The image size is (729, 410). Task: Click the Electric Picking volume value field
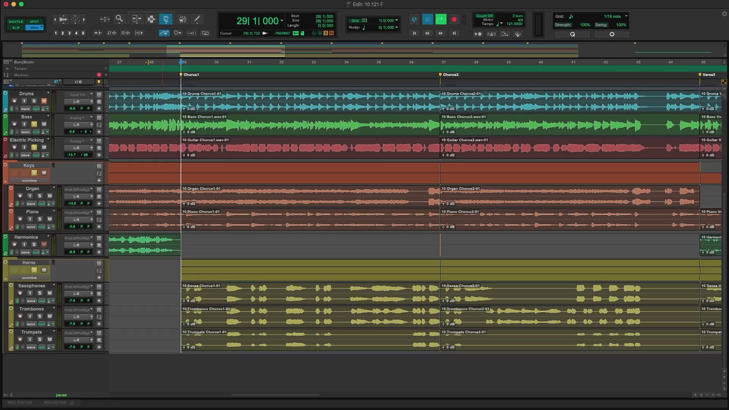[72, 154]
